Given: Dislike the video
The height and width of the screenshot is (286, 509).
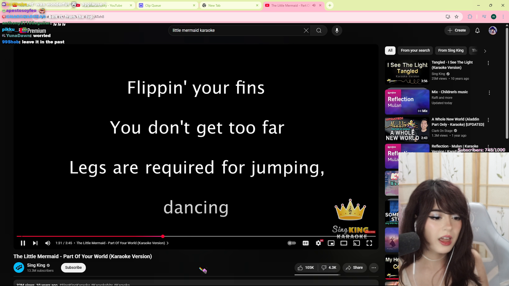Looking at the screenshot, I should click(329, 268).
